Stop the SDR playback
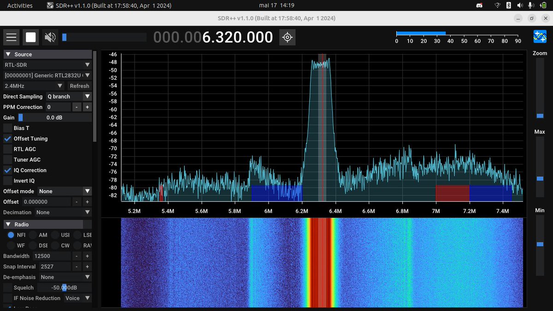Image resolution: width=553 pixels, height=311 pixels. 31,37
